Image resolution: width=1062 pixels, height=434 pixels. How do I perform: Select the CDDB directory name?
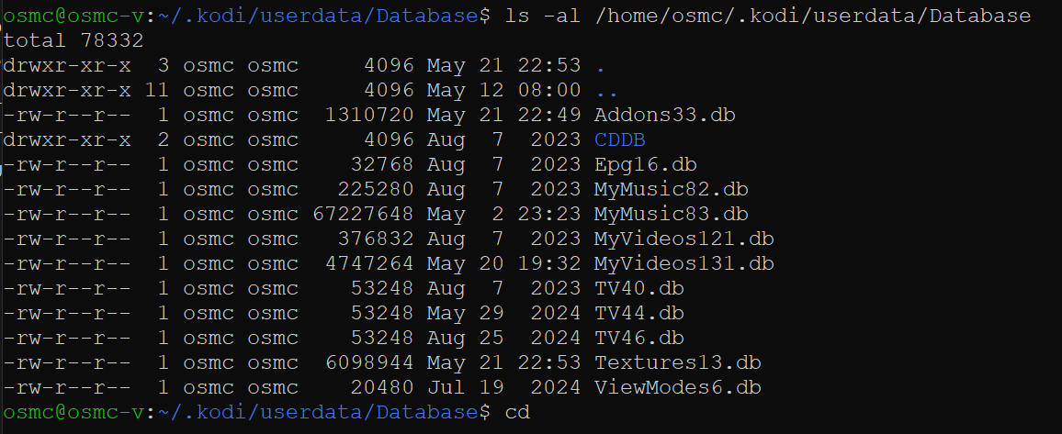click(620, 140)
